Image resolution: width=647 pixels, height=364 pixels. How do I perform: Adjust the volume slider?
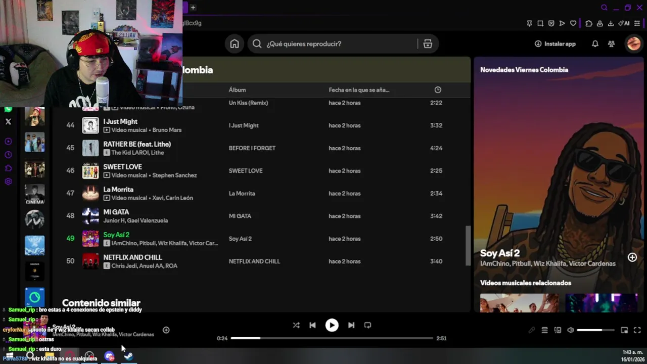tap(595, 330)
